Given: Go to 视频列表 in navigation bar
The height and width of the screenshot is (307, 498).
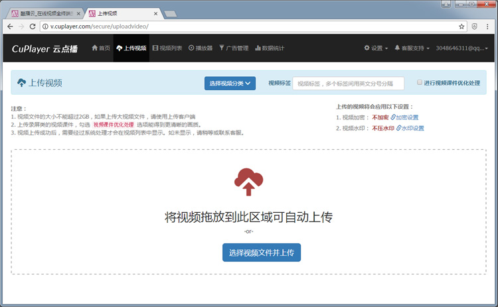Looking at the screenshot, I should (167, 48).
